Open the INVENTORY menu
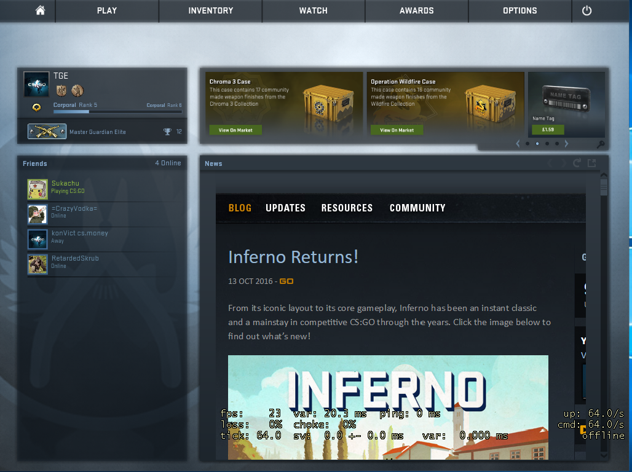Viewport: 632px width, 472px height. [x=210, y=11]
